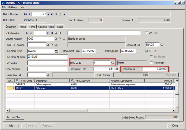Select the Document tab

[11, 27]
